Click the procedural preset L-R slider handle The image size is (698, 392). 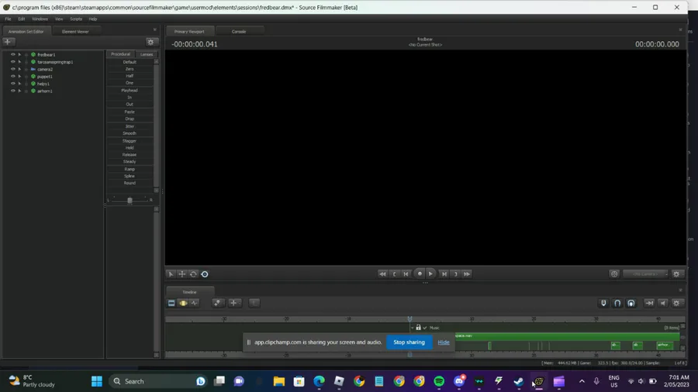130,201
